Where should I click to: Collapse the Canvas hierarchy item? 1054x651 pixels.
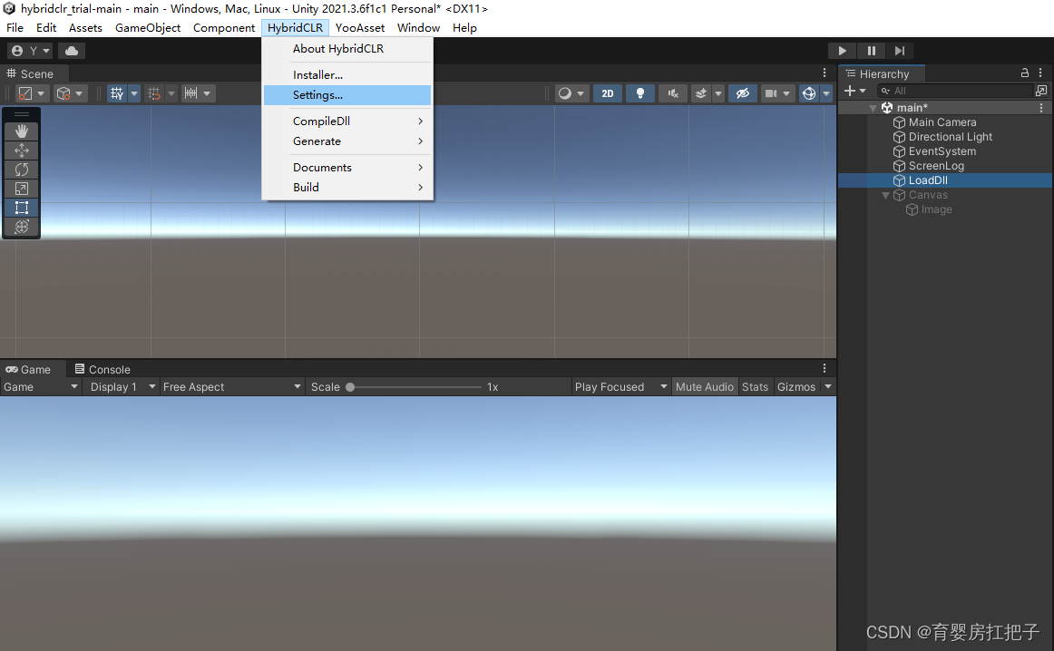(x=885, y=195)
